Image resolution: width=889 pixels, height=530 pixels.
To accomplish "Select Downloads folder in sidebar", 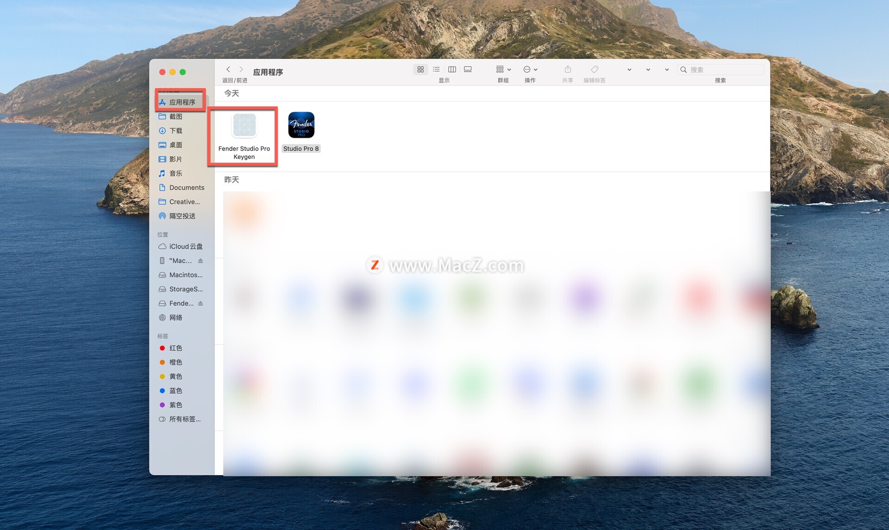I will click(176, 131).
